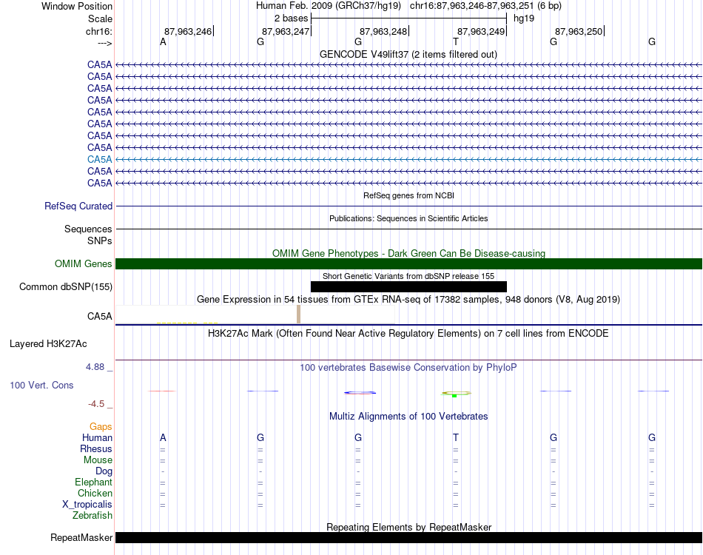
Task: Click RefSeq genes from NCBI title
Action: [x=408, y=195]
